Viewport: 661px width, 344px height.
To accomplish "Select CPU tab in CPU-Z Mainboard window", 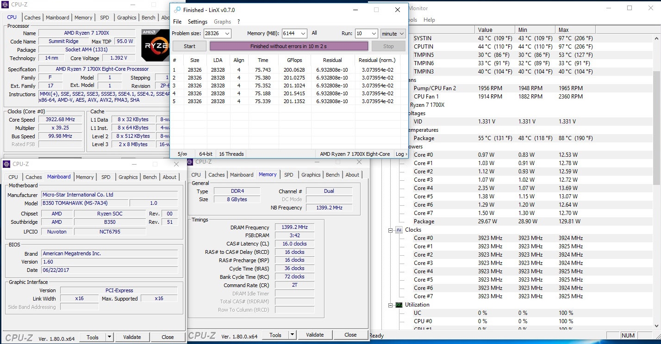I will pyautogui.click(x=13, y=177).
